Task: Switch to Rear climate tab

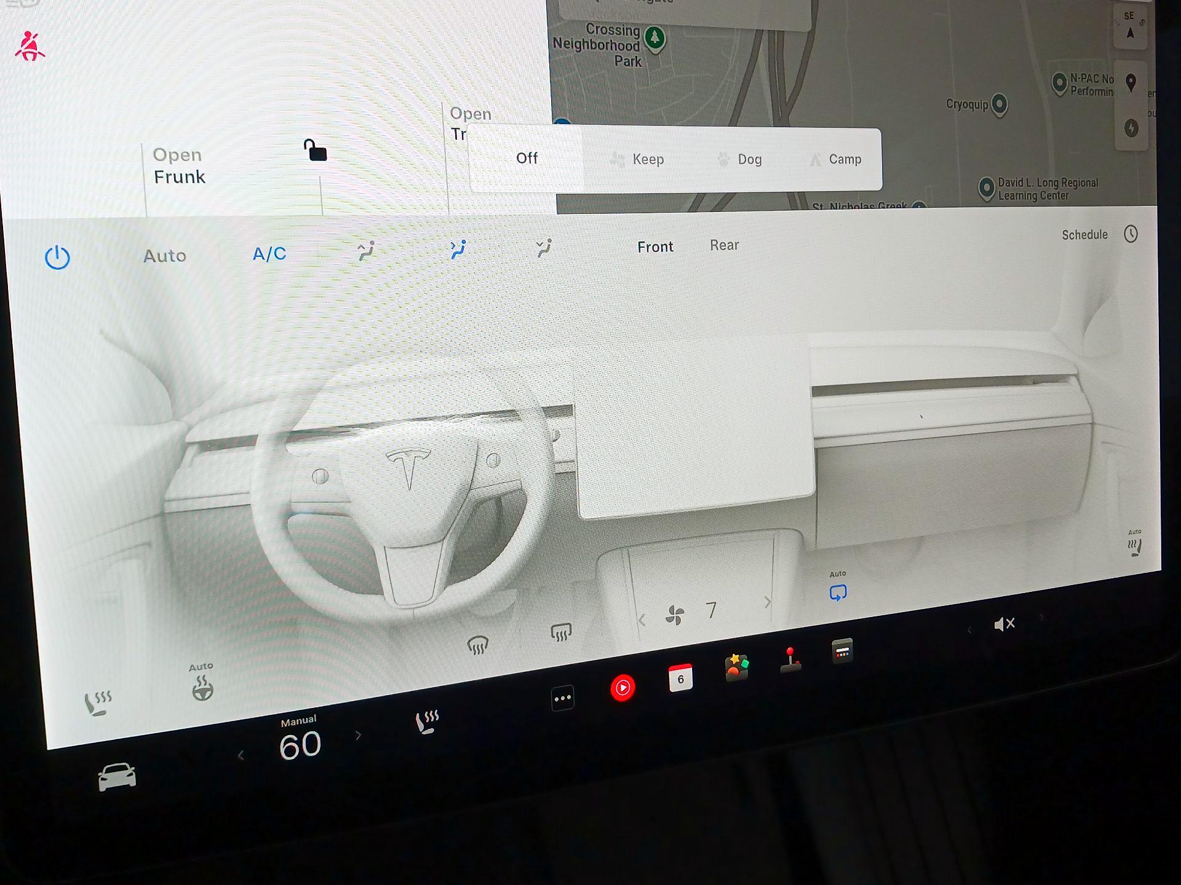Action: pyautogui.click(x=725, y=245)
